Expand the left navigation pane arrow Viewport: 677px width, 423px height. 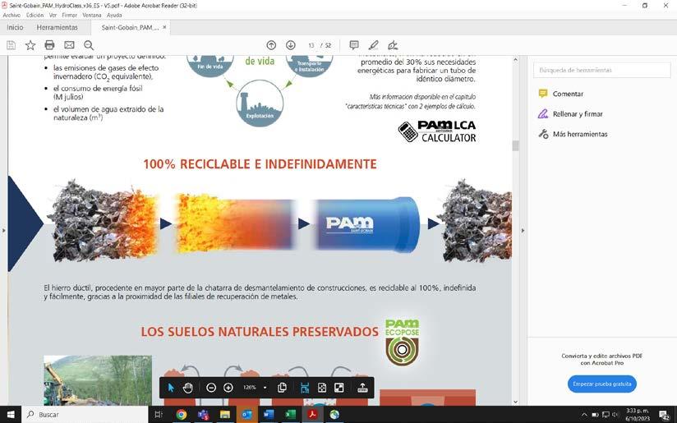click(x=3, y=231)
